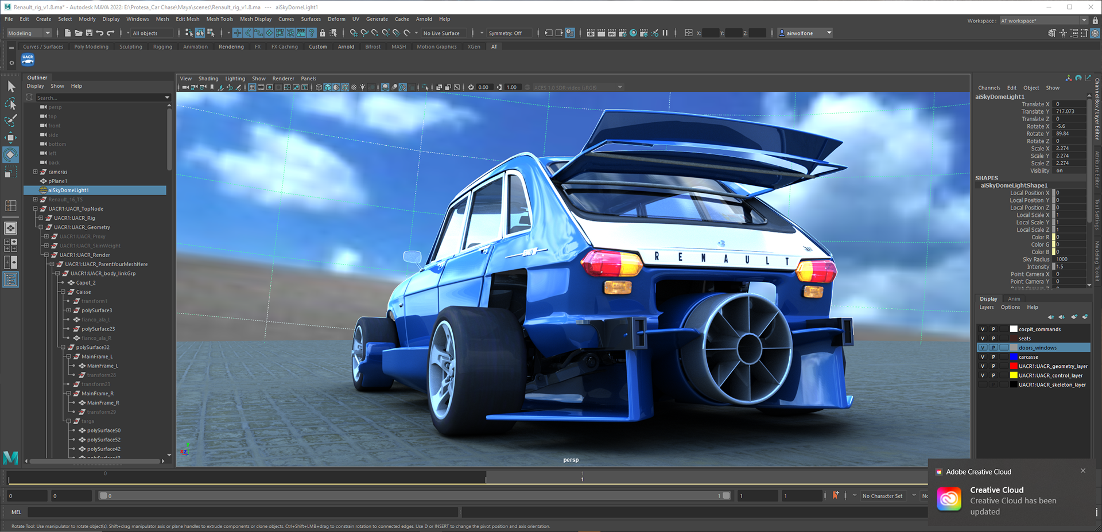Viewport: 1102px width, 532px height.
Task: Pause Viewport 2.0 with the pause icon
Action: (665, 33)
